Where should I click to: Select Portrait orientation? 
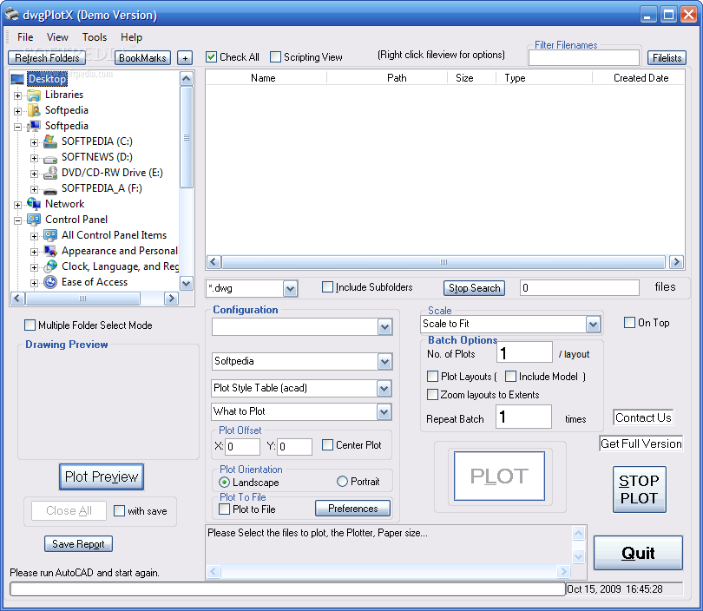tap(342, 482)
